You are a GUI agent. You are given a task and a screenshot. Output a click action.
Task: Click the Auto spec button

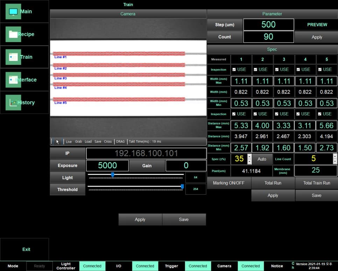coord(262,159)
